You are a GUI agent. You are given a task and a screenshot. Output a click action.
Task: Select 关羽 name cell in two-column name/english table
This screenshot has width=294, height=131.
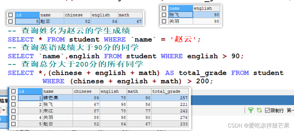[181, 21]
